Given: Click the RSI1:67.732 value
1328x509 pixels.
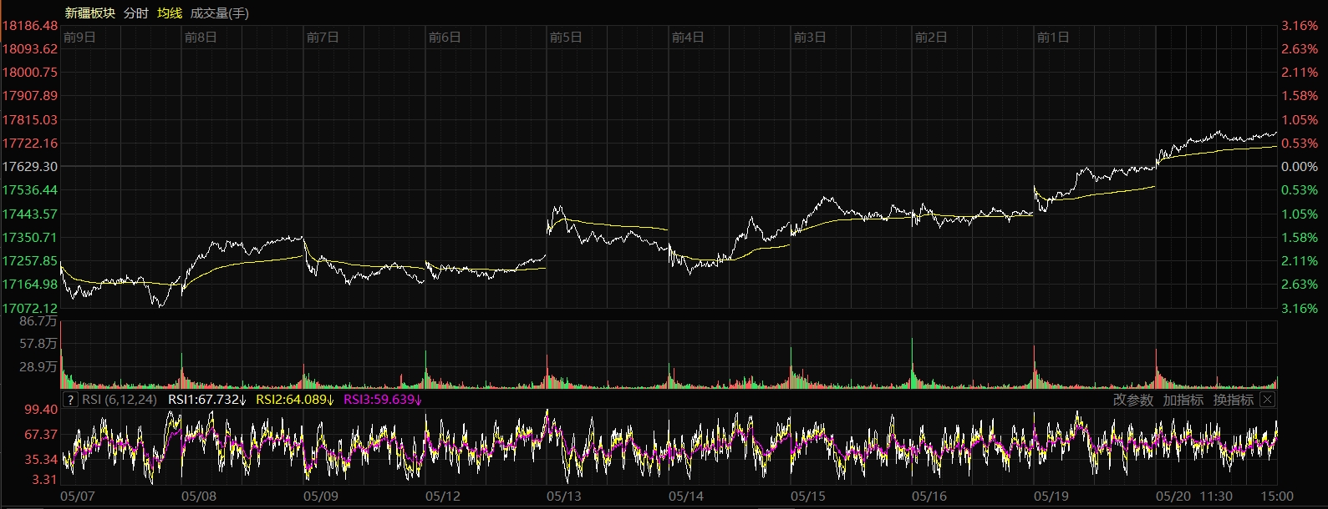Looking at the screenshot, I should pos(206,400).
